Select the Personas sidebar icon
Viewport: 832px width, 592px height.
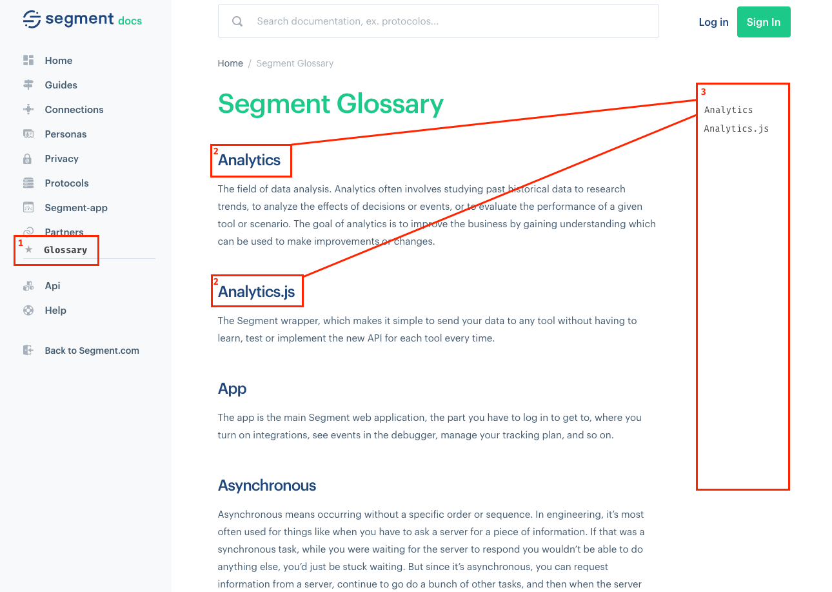[28, 134]
